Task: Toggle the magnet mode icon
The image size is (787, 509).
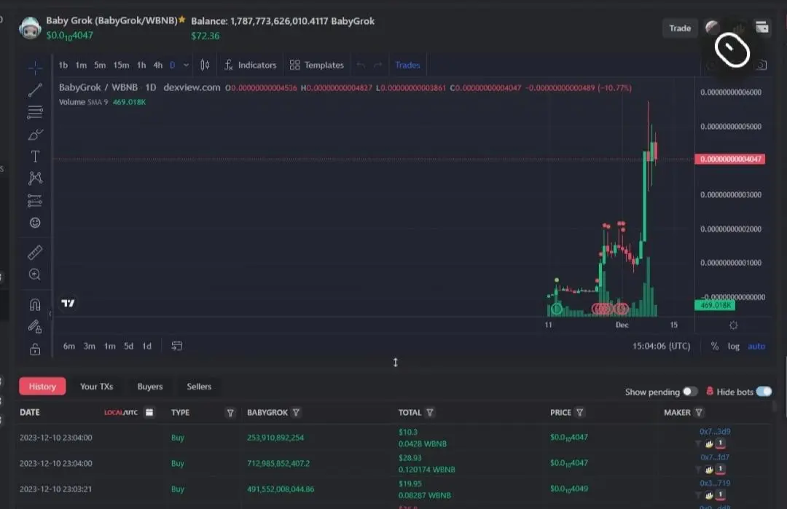Action: pos(35,304)
